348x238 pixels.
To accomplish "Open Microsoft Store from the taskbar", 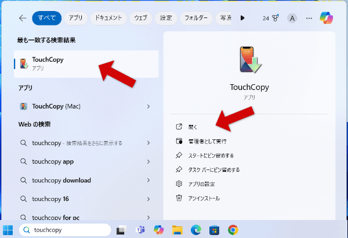I will [x=214, y=230].
